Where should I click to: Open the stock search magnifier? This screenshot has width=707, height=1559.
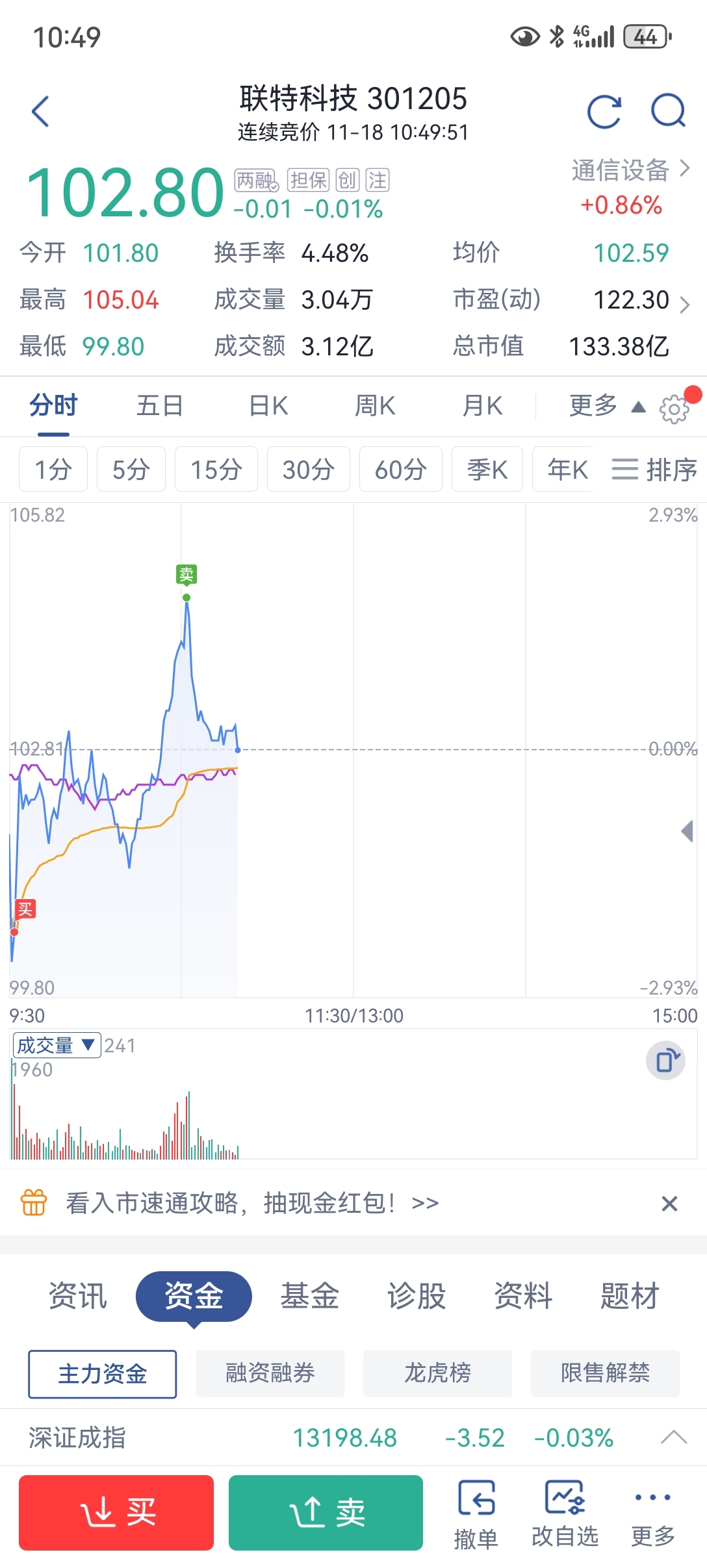pos(668,111)
